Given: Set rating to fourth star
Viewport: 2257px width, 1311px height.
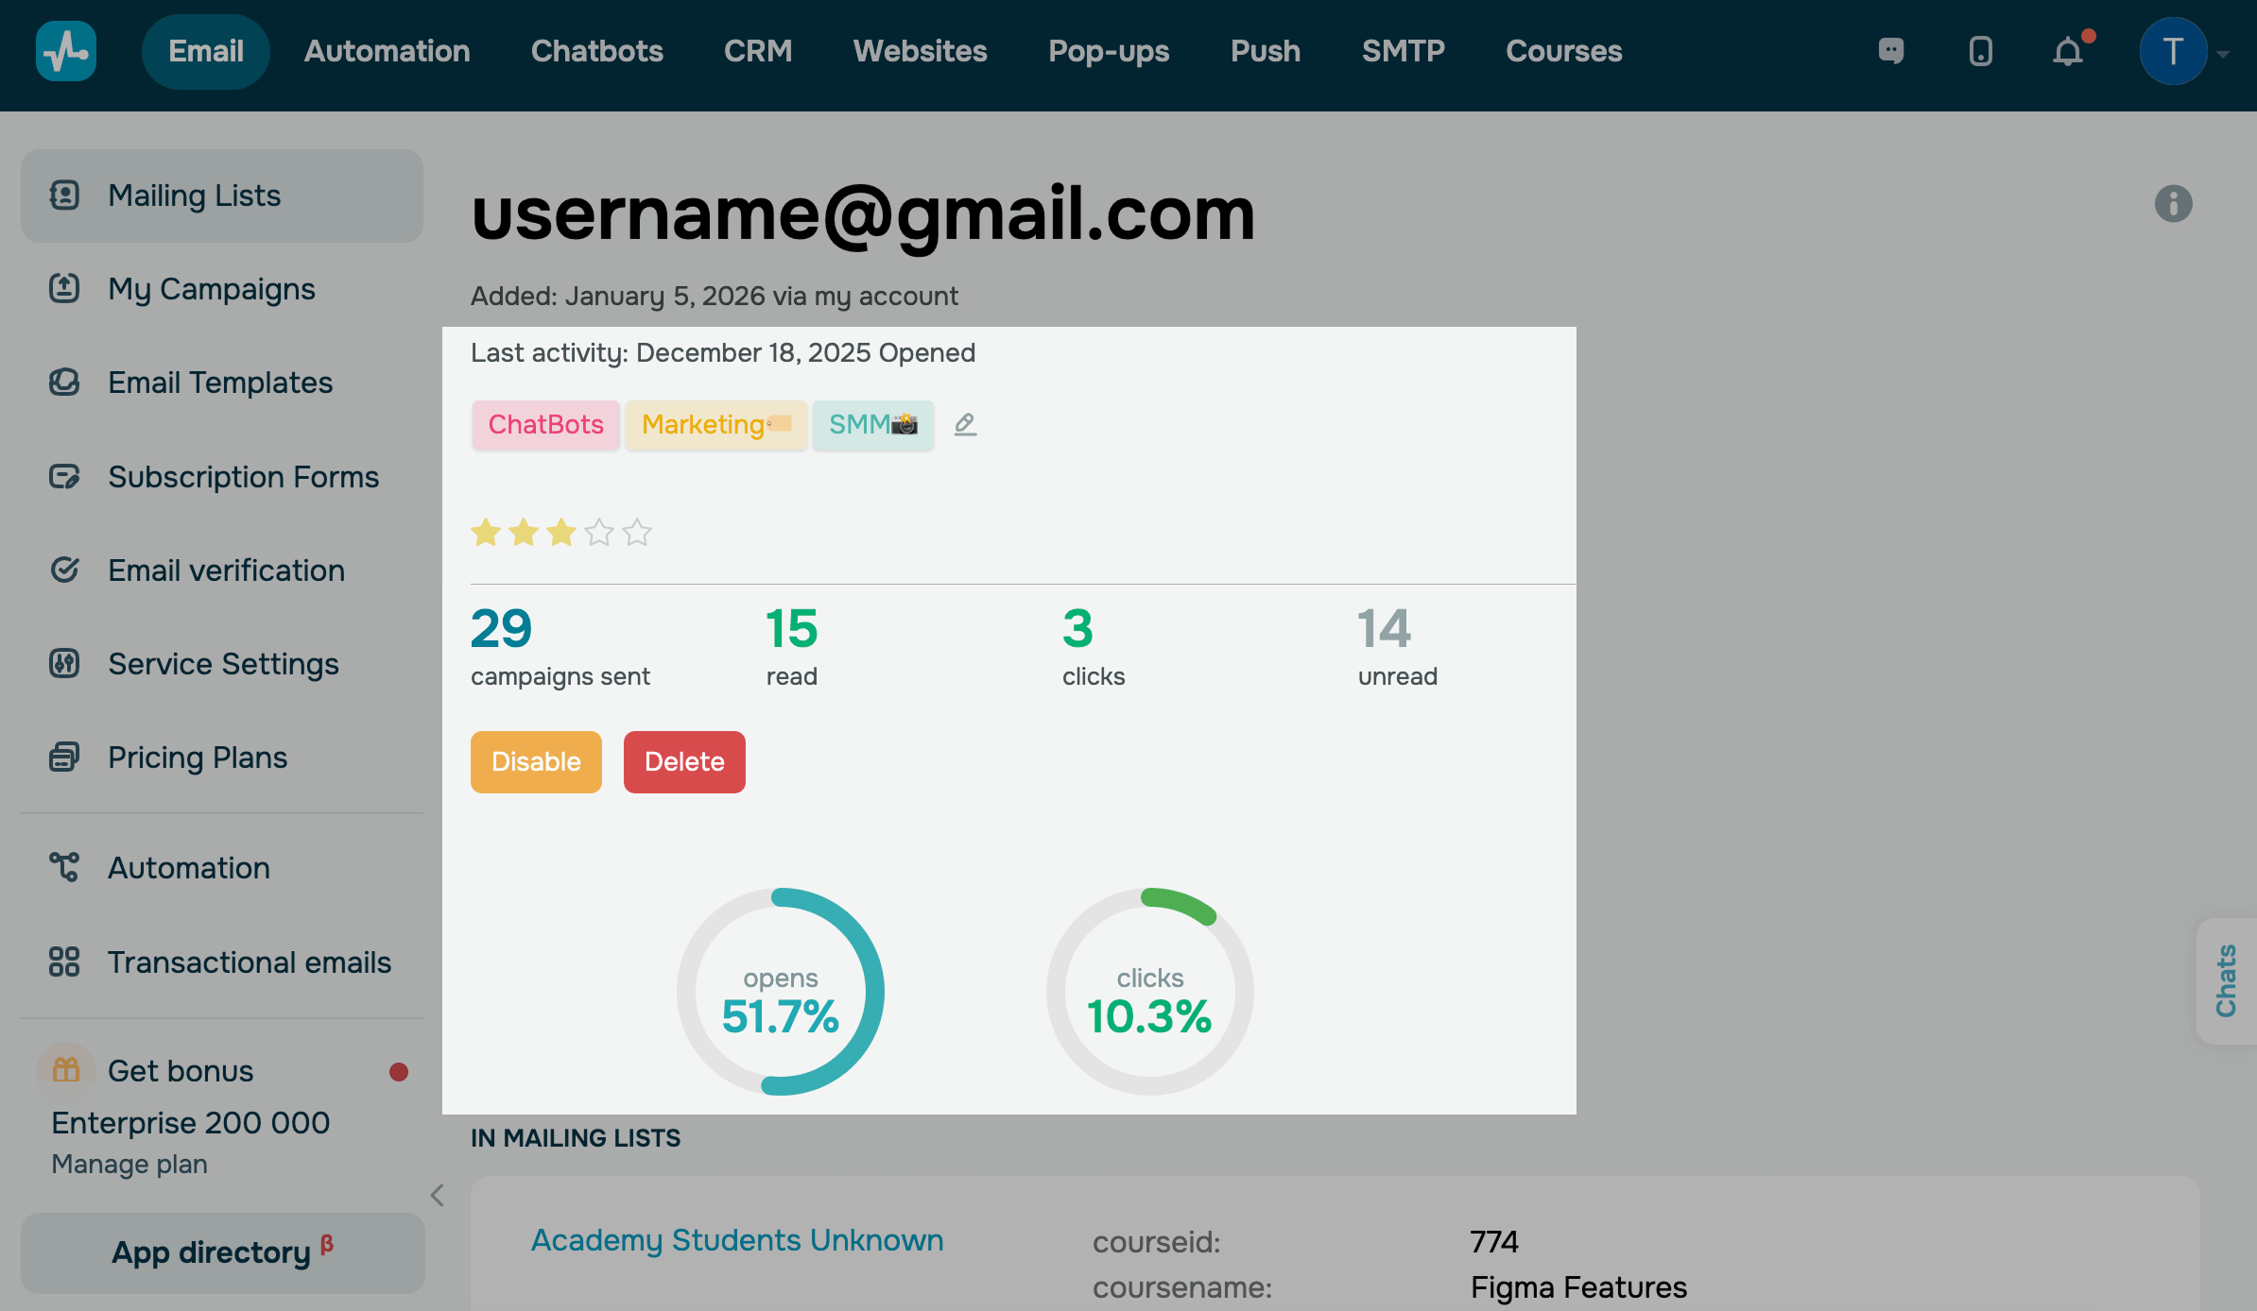Looking at the screenshot, I should coord(599,533).
